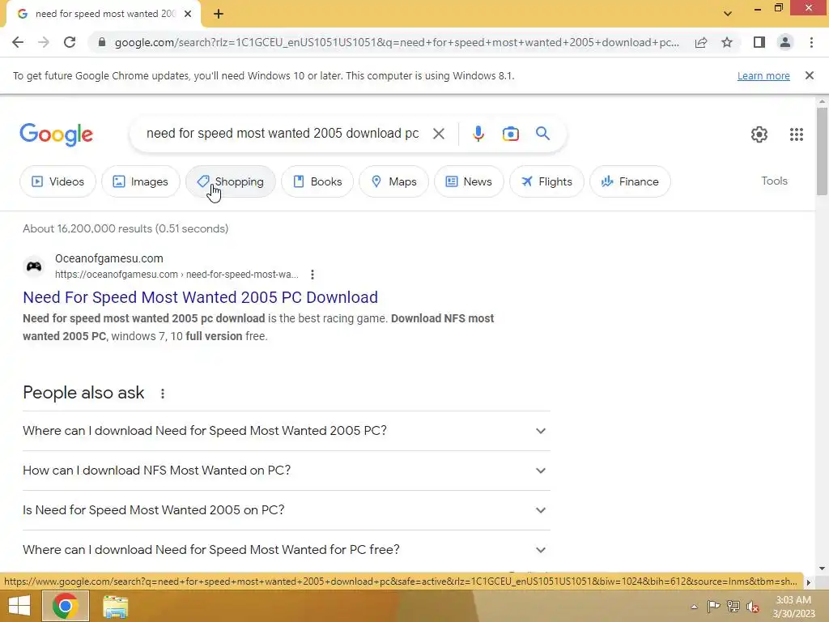
Task: Open 'Need For Speed Most Wanted 2005 PC Download' result
Action: pos(201,297)
